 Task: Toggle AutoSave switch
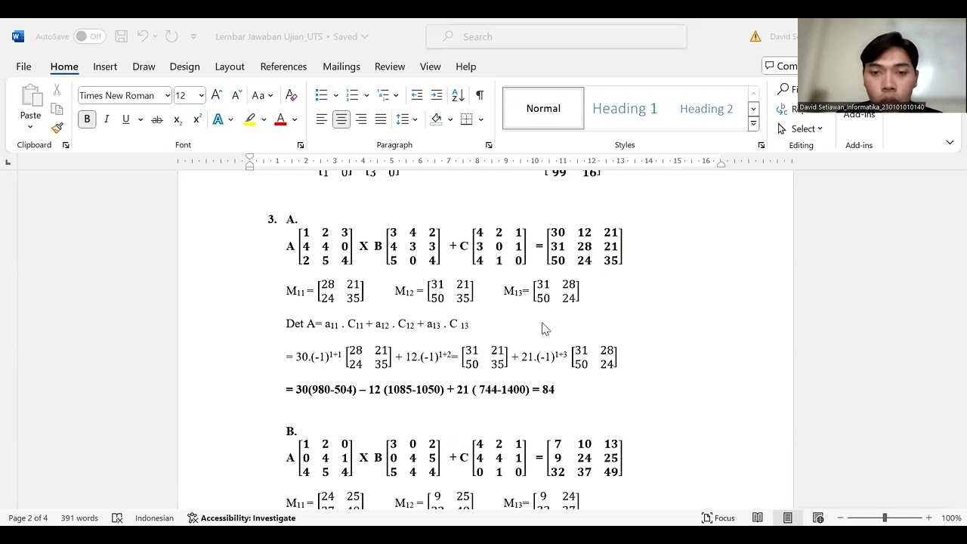point(90,36)
